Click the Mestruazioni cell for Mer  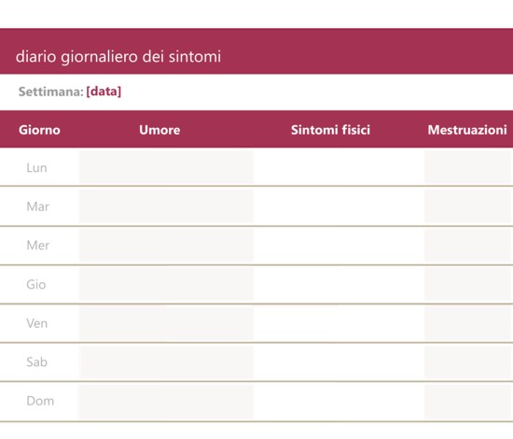pos(469,246)
